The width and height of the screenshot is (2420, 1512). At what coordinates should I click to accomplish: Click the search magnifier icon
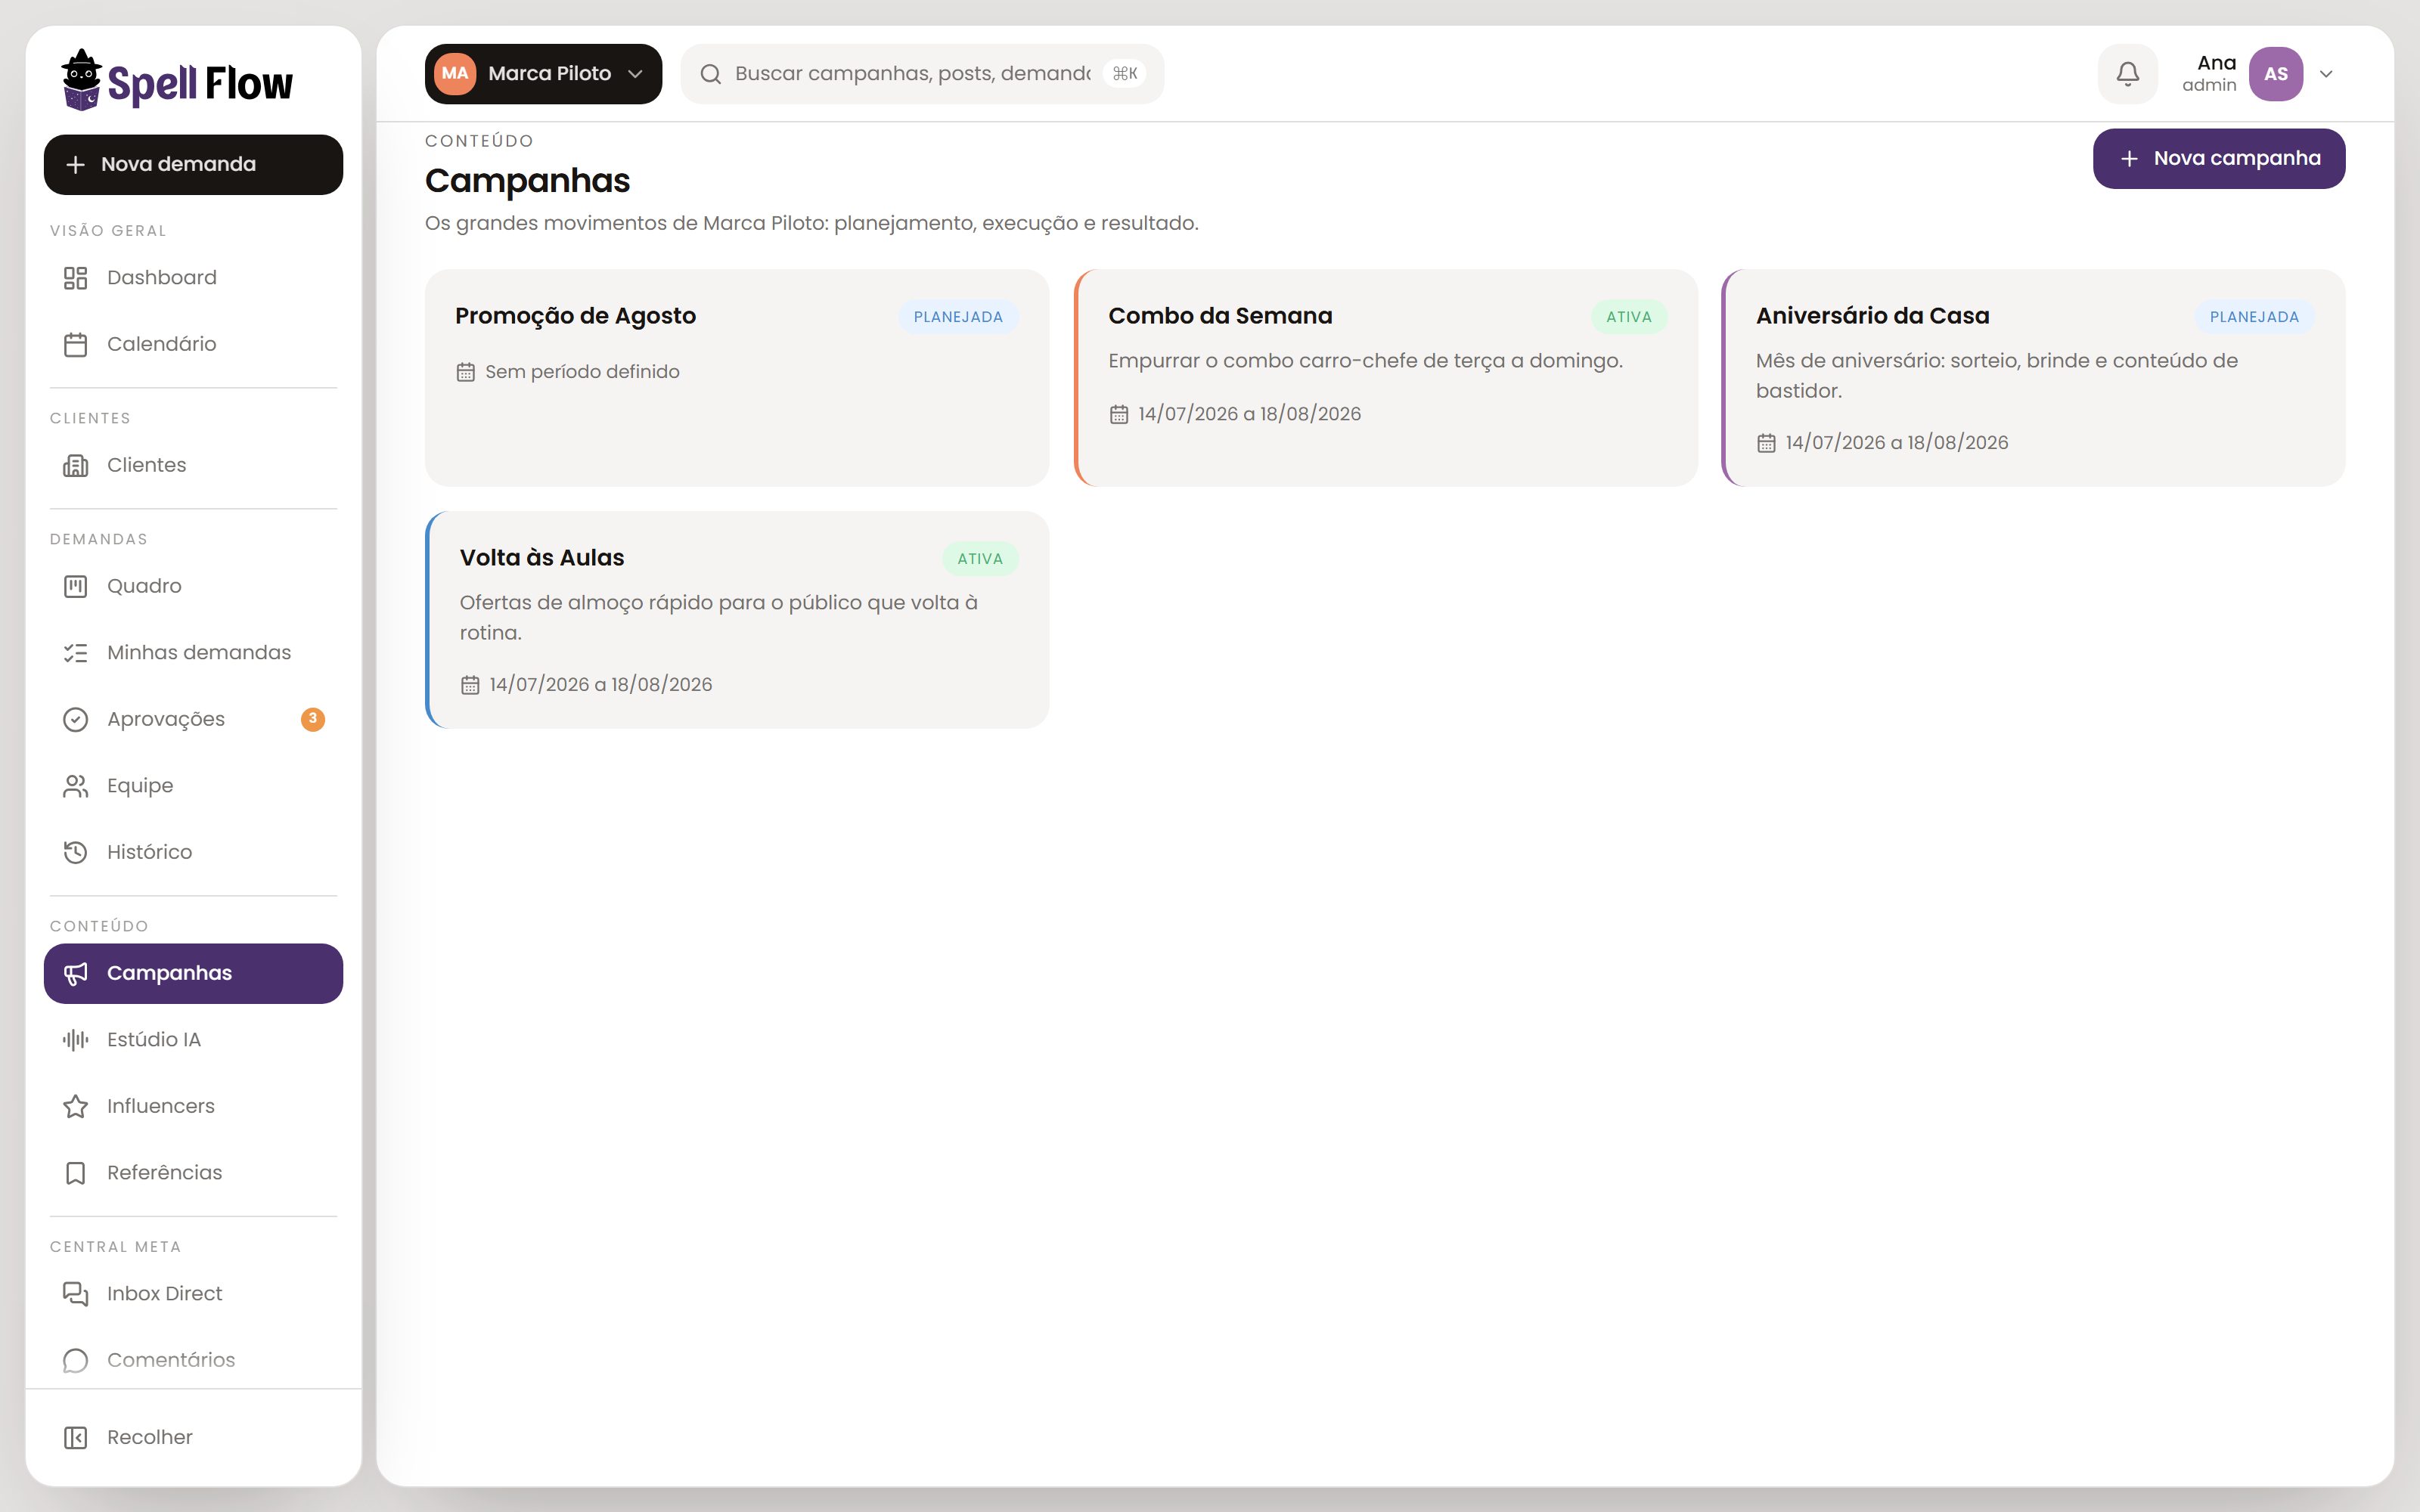710,74
